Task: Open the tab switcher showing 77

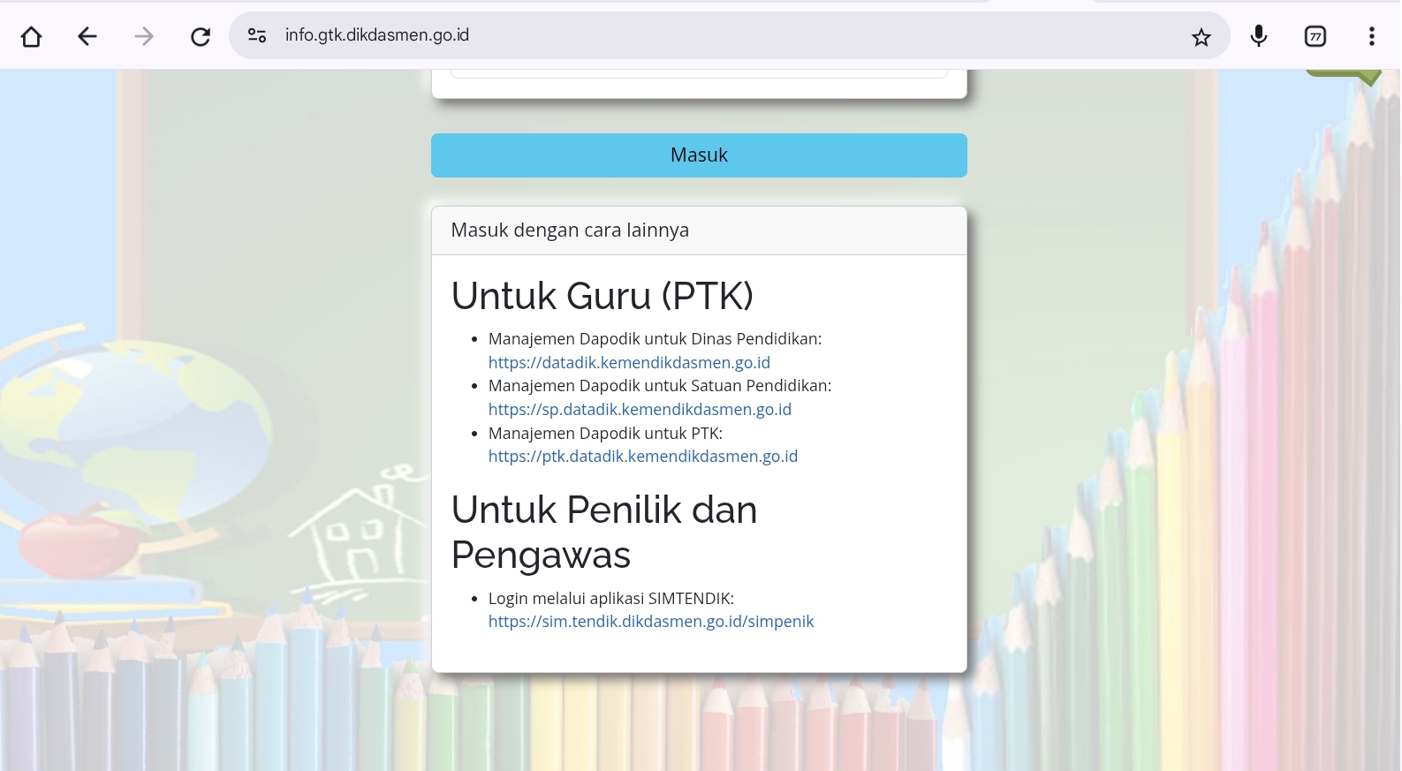Action: point(1315,36)
